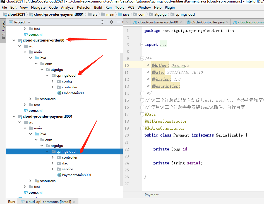The height and width of the screenshot is (204, 264).
Task: Click cloud-provider-payment8001 breadcrumb
Action: pos(57,14)
